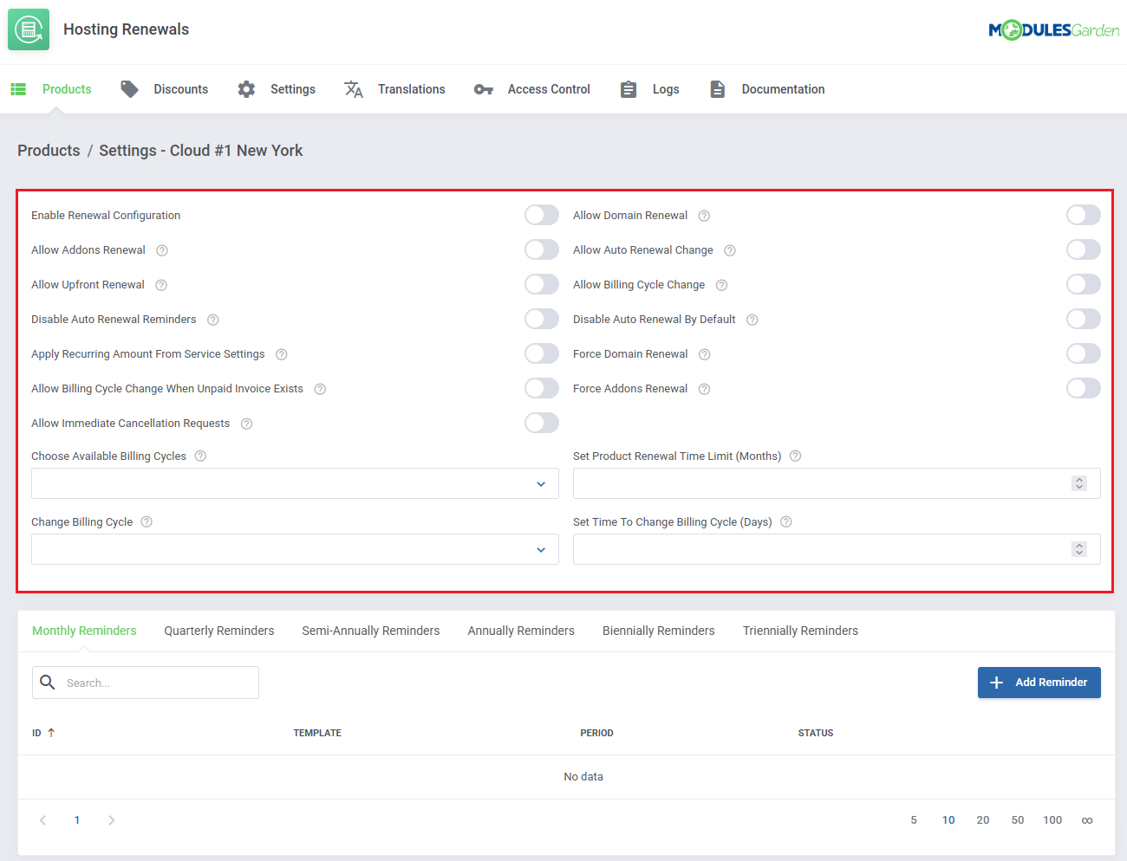Click help icon beside Allow Addons Renewal
1127x861 pixels.
click(x=162, y=250)
